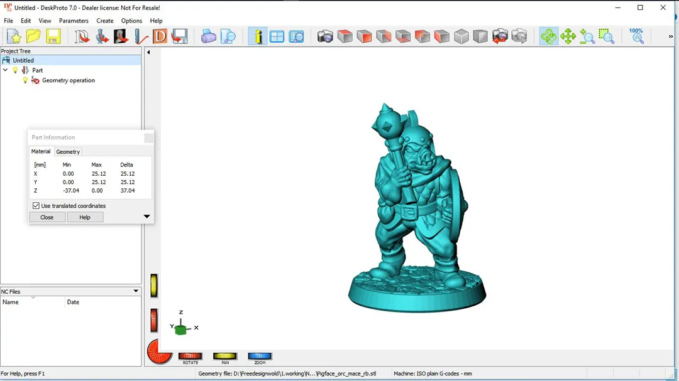Select the Zoom Window toolbar icon
679x381 pixels.
[x=606, y=36]
